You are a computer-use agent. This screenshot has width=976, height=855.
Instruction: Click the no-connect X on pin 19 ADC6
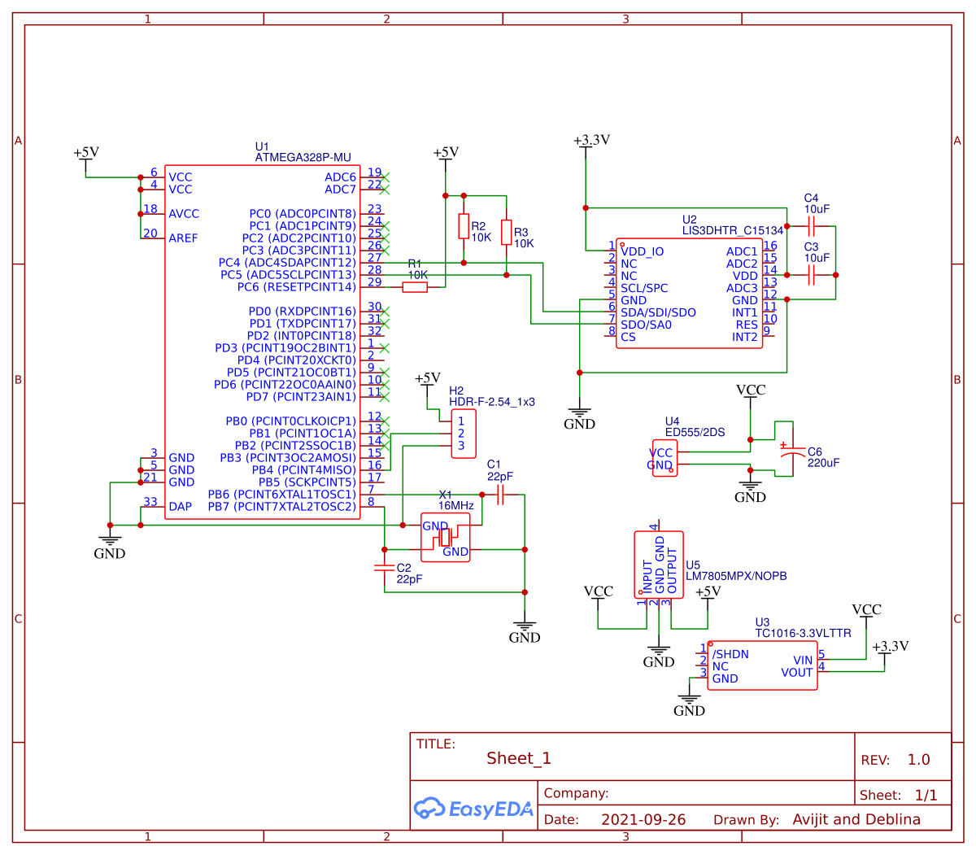coord(385,177)
